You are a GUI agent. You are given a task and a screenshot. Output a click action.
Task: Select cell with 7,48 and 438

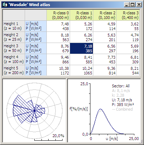tap(58, 26)
